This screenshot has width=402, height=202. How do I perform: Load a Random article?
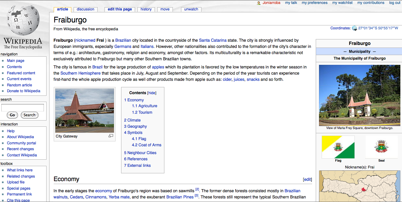point(20,85)
